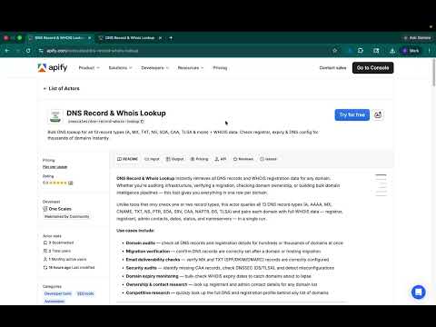Image resolution: width=436 pixels, height=327 pixels.
Task: Close the second DNS Record & Whois Lookup tab
Action: point(160,38)
